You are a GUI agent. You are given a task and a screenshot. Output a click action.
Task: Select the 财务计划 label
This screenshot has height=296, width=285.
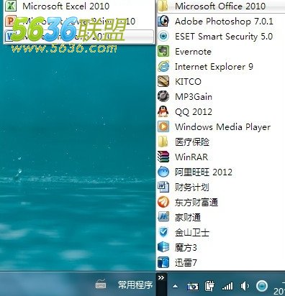coord(192,187)
